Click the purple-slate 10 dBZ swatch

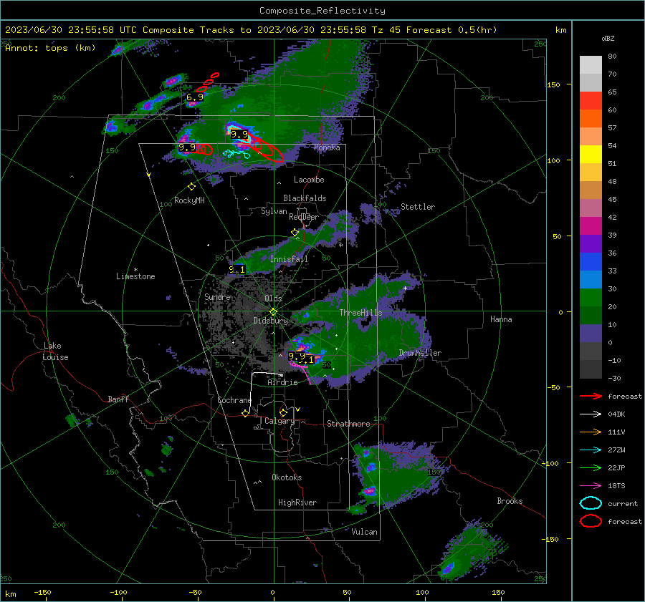(x=591, y=334)
